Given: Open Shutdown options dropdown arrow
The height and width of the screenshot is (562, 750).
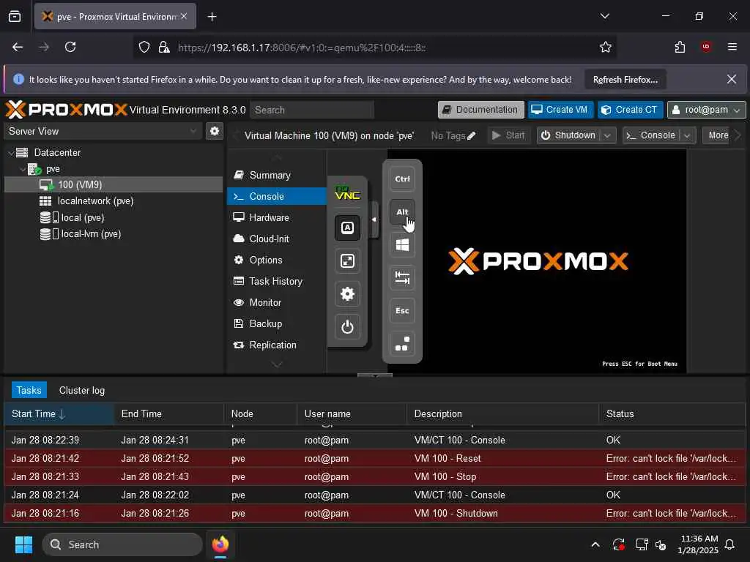Looking at the screenshot, I should (x=607, y=135).
